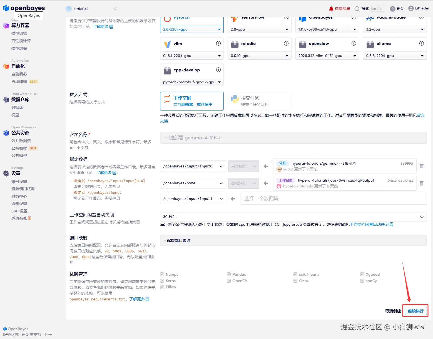Open the /openbayes/home path dropdown
Screen dimensions: 433x339
point(193,183)
